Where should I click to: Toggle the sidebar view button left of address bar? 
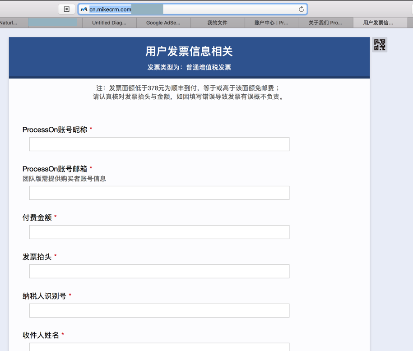pyautogui.click(x=67, y=9)
